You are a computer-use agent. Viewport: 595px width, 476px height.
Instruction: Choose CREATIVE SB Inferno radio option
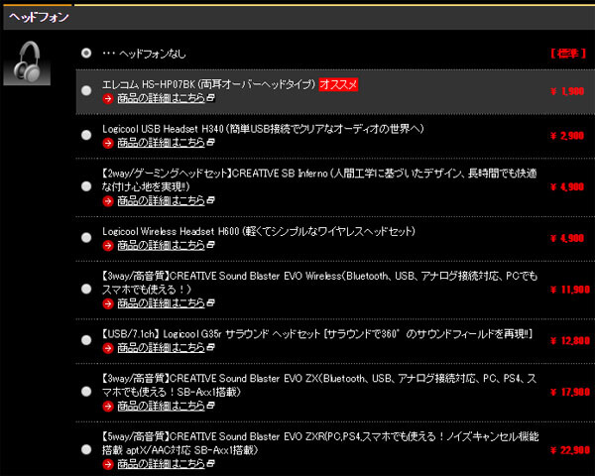tap(86, 186)
